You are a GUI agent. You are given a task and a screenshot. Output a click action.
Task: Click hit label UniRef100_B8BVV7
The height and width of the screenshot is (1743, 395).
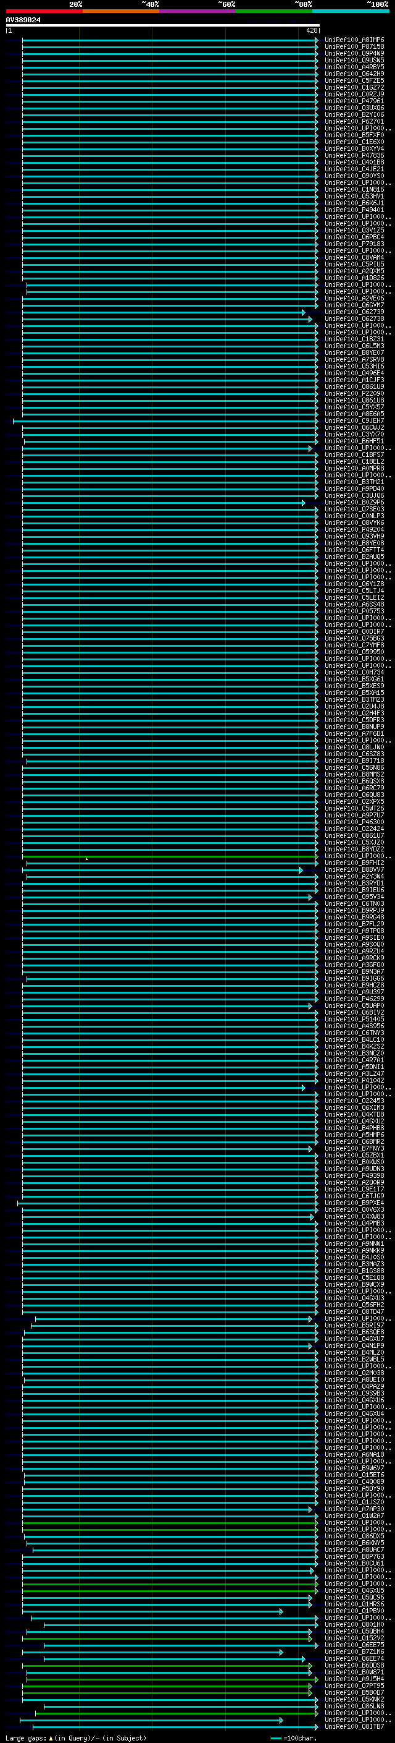(354, 869)
